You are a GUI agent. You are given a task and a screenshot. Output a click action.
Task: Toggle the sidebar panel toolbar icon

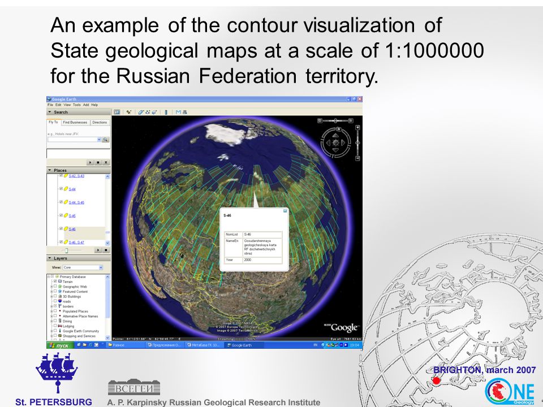point(117,112)
